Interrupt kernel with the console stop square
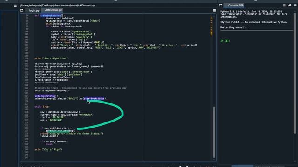 point(284,5)
